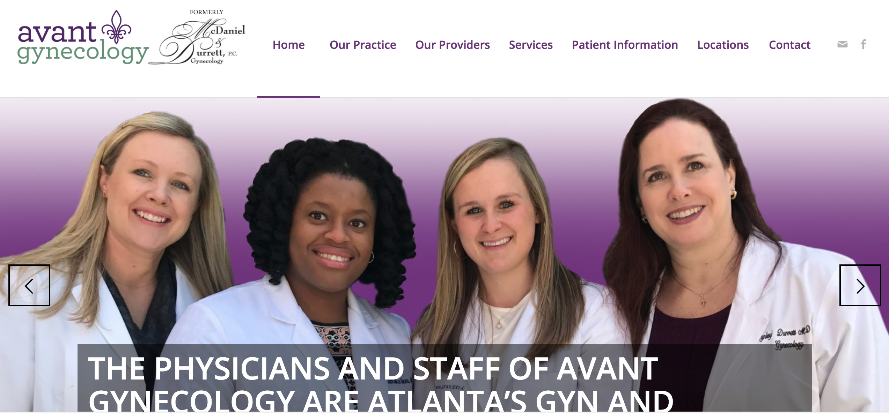Open the Services menu
This screenshot has height=413, width=889.
pos(531,45)
